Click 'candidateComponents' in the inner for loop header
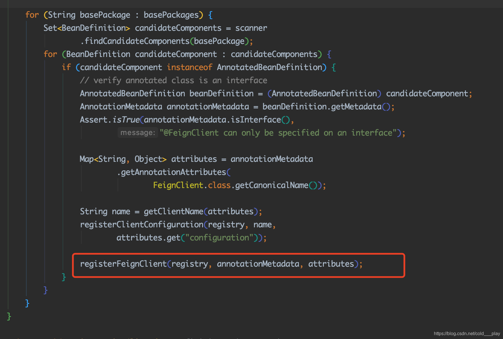The width and height of the screenshot is (503, 339). (274, 54)
